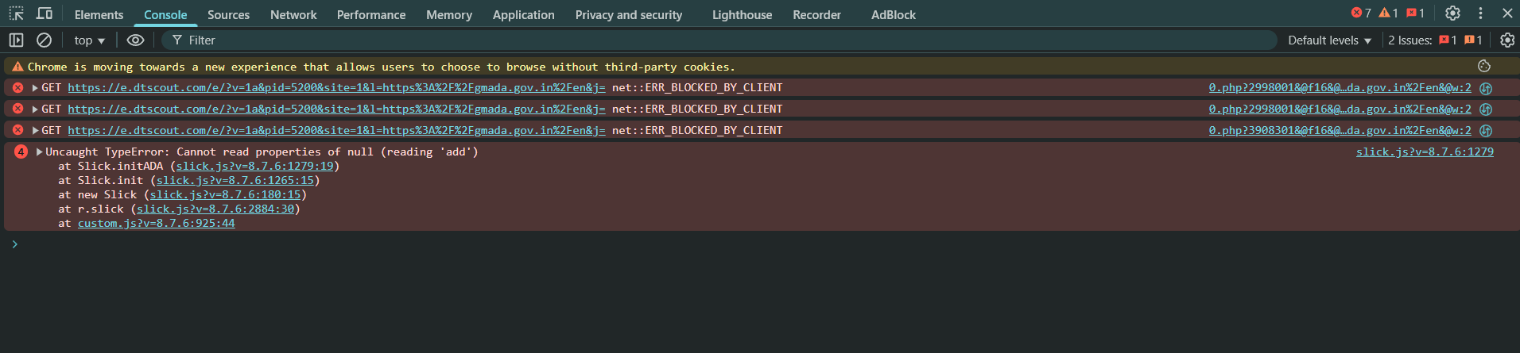Open the second row's 0.php?2998001 source link

point(1340,109)
